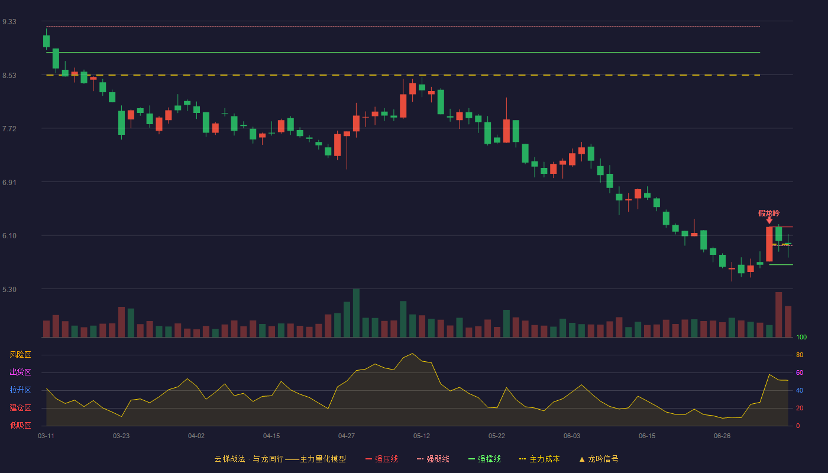
Task: Toggle the 强压线 legend entry
Action: coord(381,459)
